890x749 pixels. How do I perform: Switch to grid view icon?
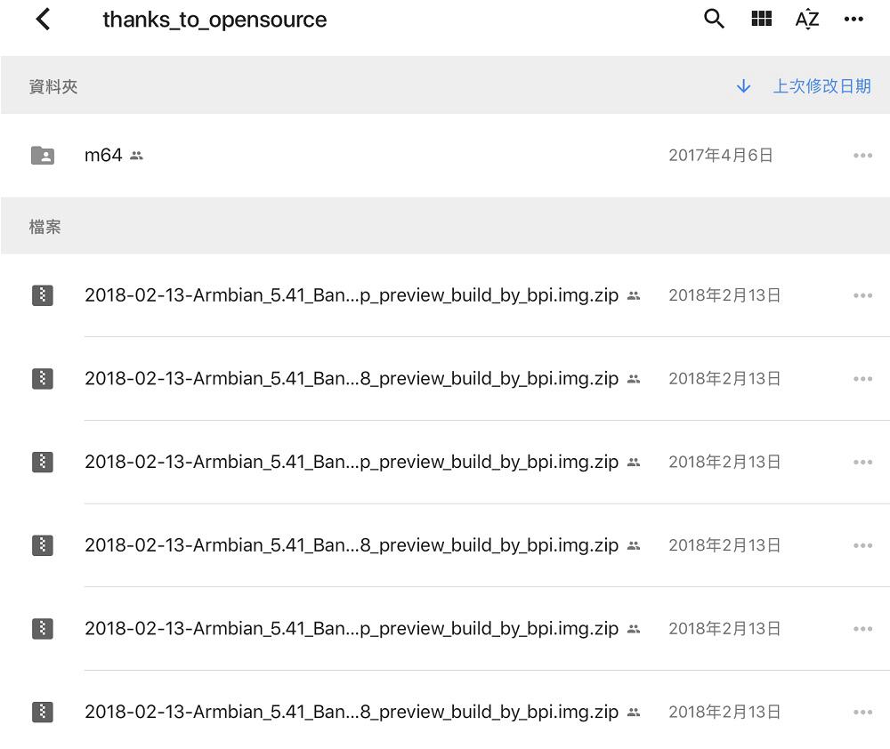761,19
